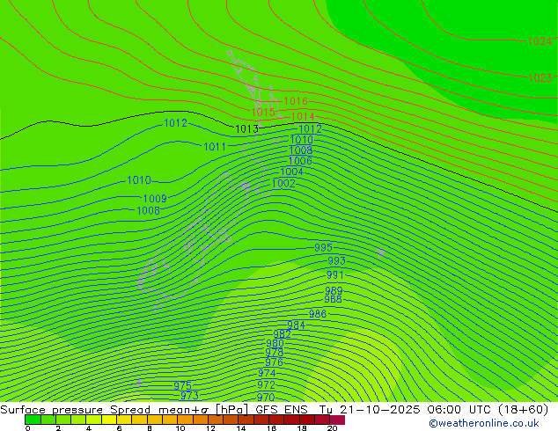This screenshot has height=431, width=558.
Task: Select the 980 isobar label
Action: pyautogui.click(x=275, y=343)
